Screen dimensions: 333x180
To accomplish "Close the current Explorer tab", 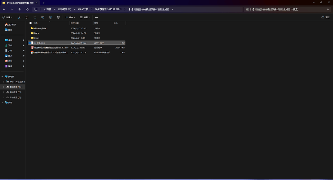I will click(37, 3).
